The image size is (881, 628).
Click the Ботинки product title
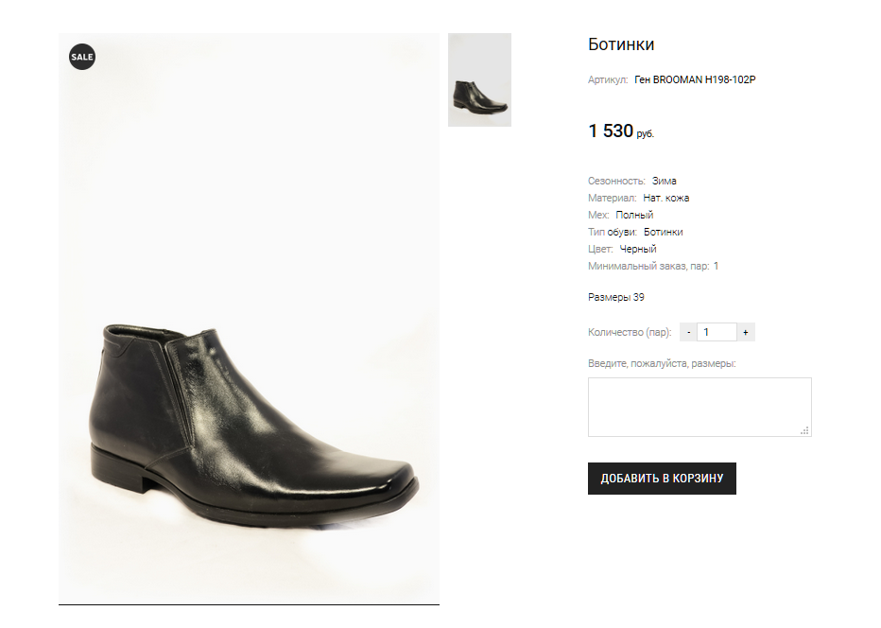click(621, 44)
